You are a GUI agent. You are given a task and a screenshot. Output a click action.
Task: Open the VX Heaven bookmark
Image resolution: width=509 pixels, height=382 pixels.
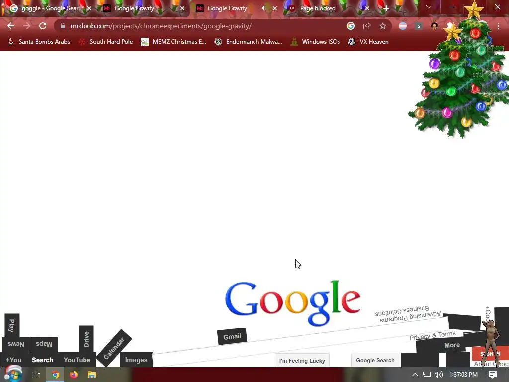click(x=368, y=42)
